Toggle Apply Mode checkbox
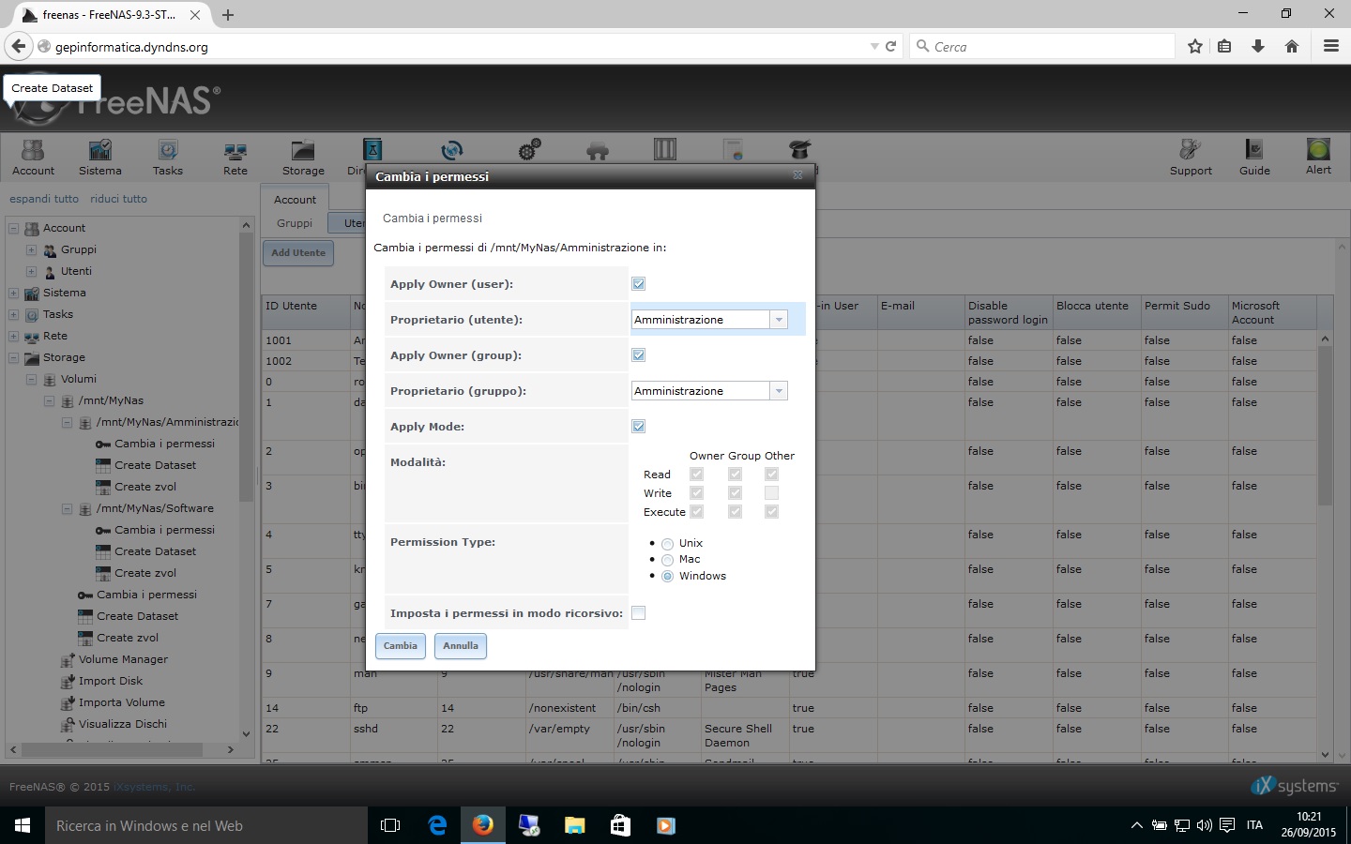Image resolution: width=1351 pixels, height=844 pixels. click(x=638, y=427)
